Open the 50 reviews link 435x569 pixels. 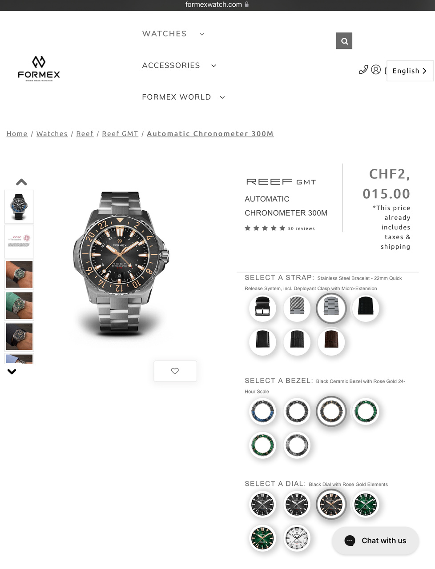point(301,228)
